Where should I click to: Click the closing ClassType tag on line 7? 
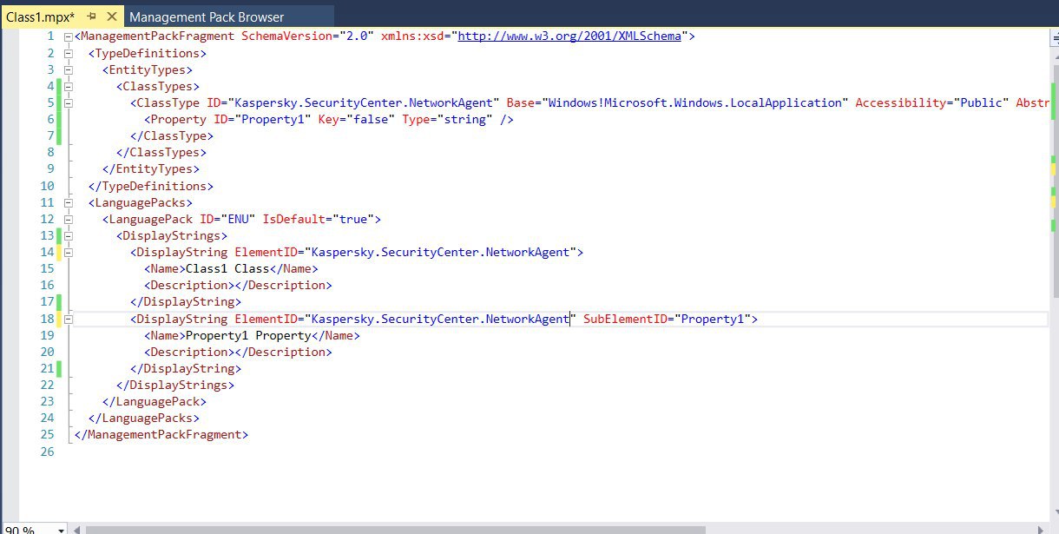(172, 135)
